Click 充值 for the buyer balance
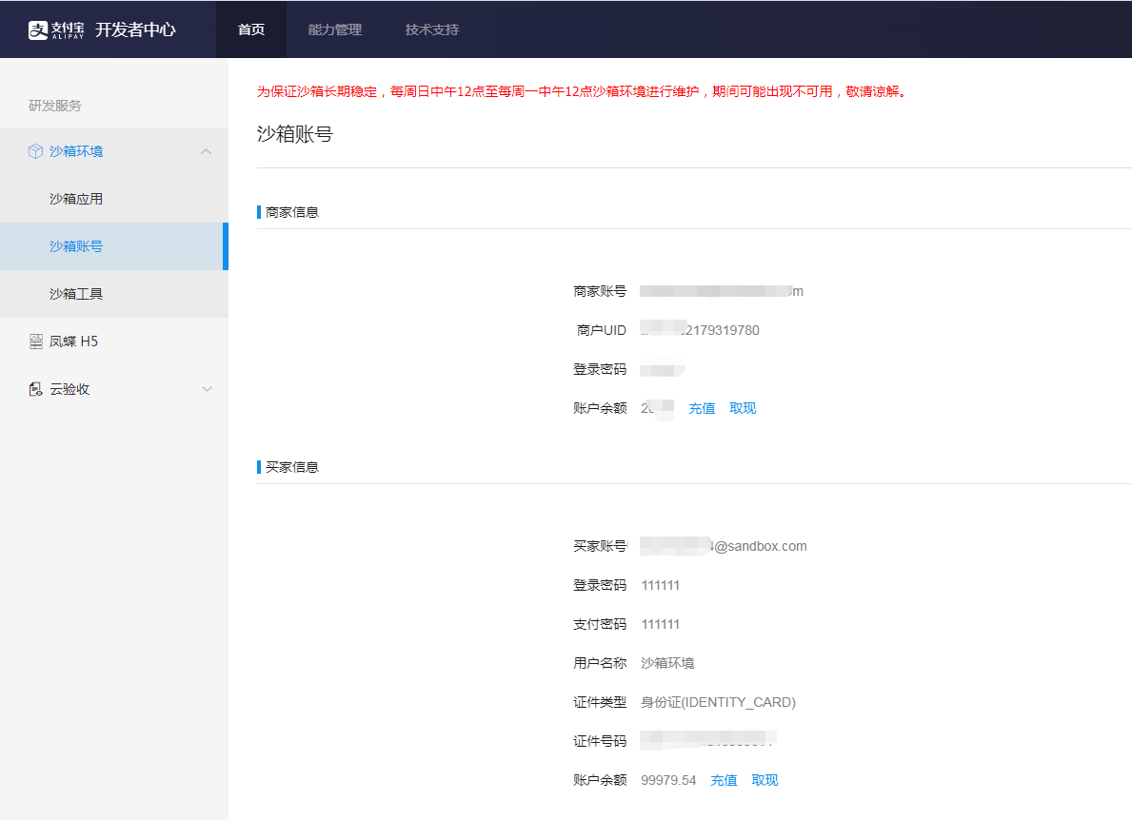The image size is (1132, 820). coord(725,780)
